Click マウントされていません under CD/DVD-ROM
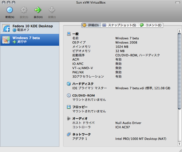 [89, 100]
